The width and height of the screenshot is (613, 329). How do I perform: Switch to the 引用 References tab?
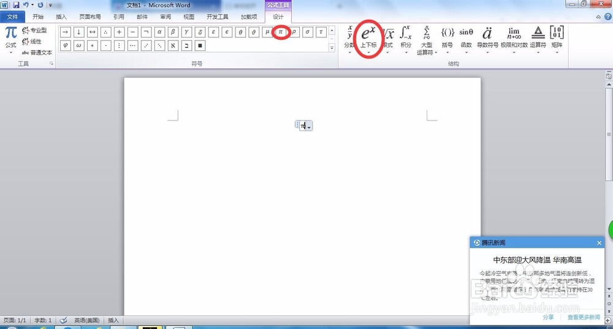click(x=119, y=17)
